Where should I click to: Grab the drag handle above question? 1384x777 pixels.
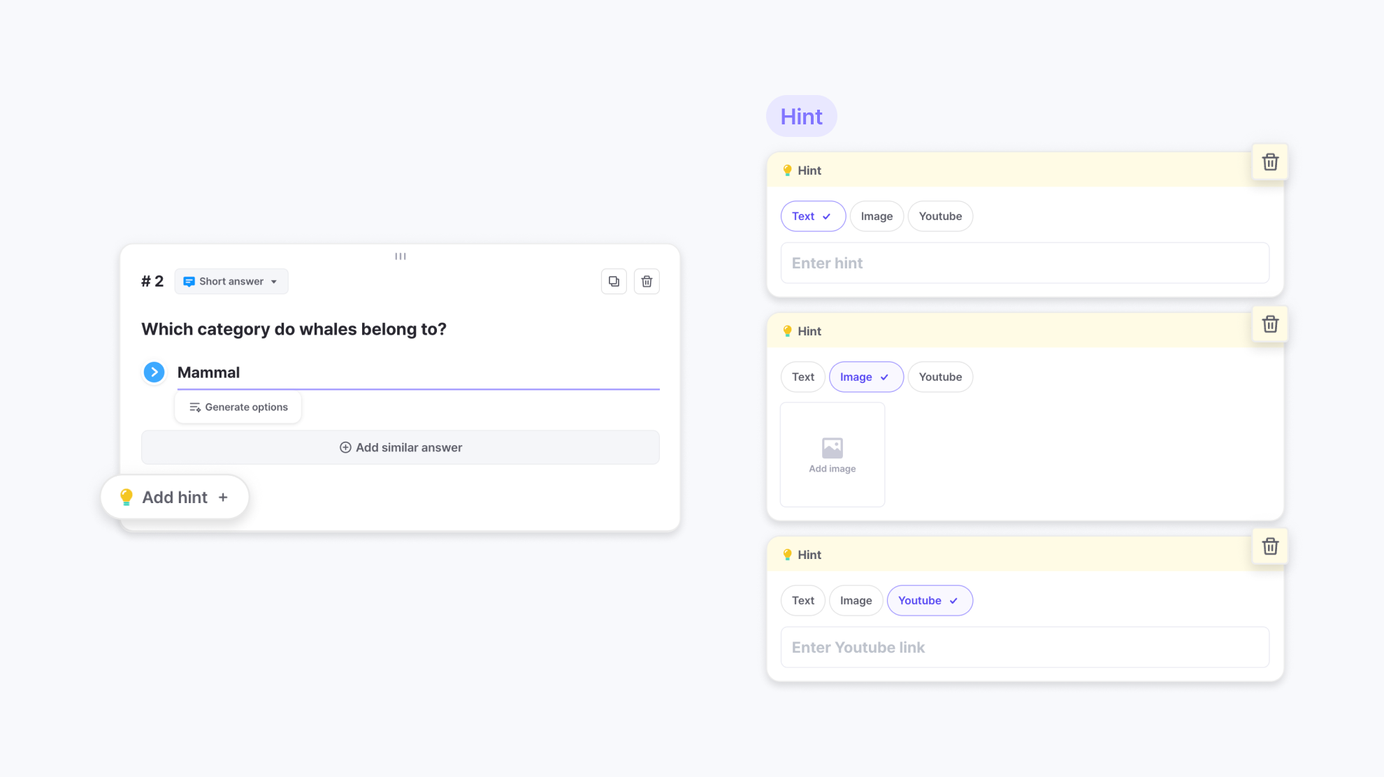pyautogui.click(x=401, y=256)
